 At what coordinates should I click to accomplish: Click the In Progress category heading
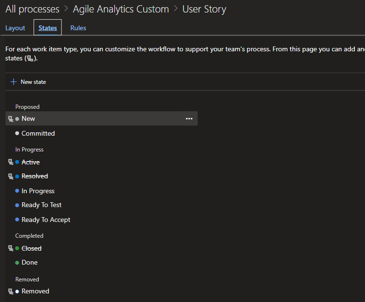(29, 150)
